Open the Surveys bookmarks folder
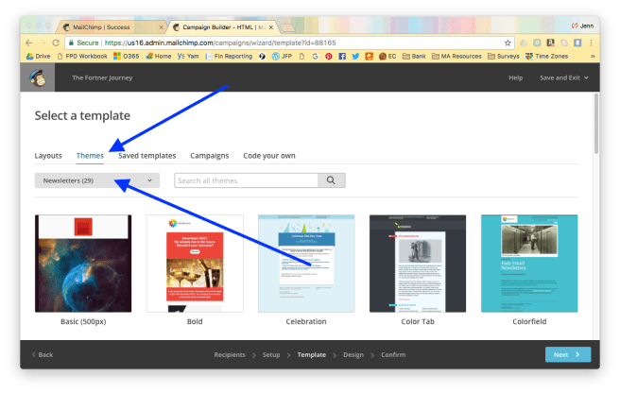Screen dimensions: 620x393 [504, 56]
